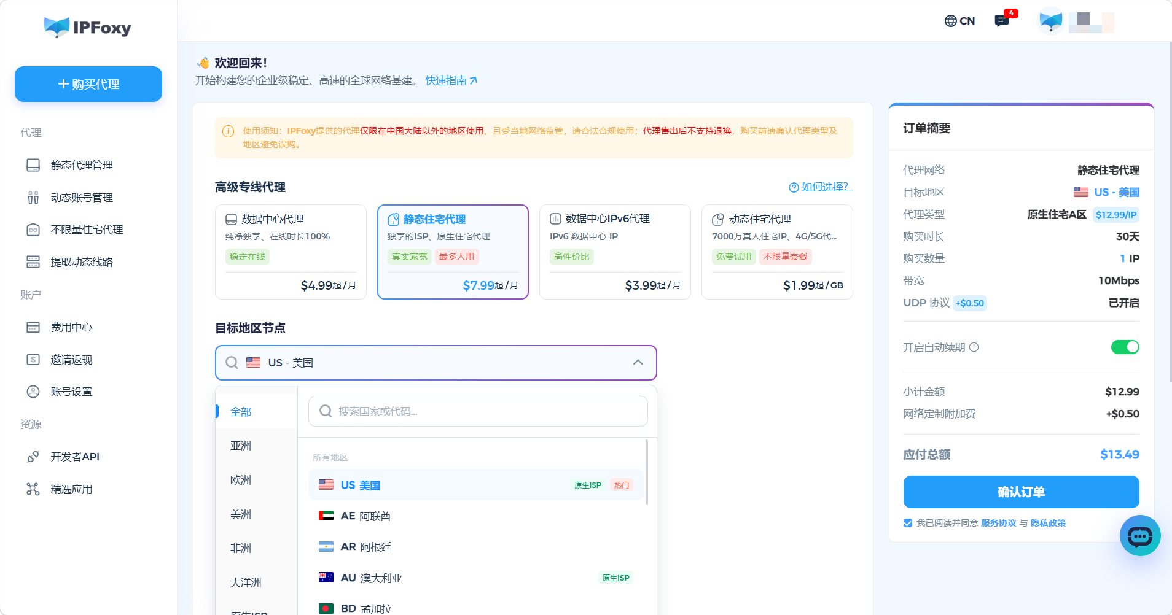This screenshot has height=615, width=1172.
Task: Open the 隐私政策 link
Action: click(x=1048, y=523)
